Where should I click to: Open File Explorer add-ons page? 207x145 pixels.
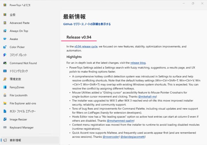tap(30, 103)
